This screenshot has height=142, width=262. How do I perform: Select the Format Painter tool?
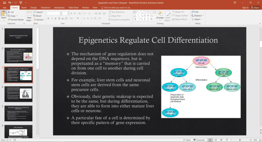tap(16, 20)
